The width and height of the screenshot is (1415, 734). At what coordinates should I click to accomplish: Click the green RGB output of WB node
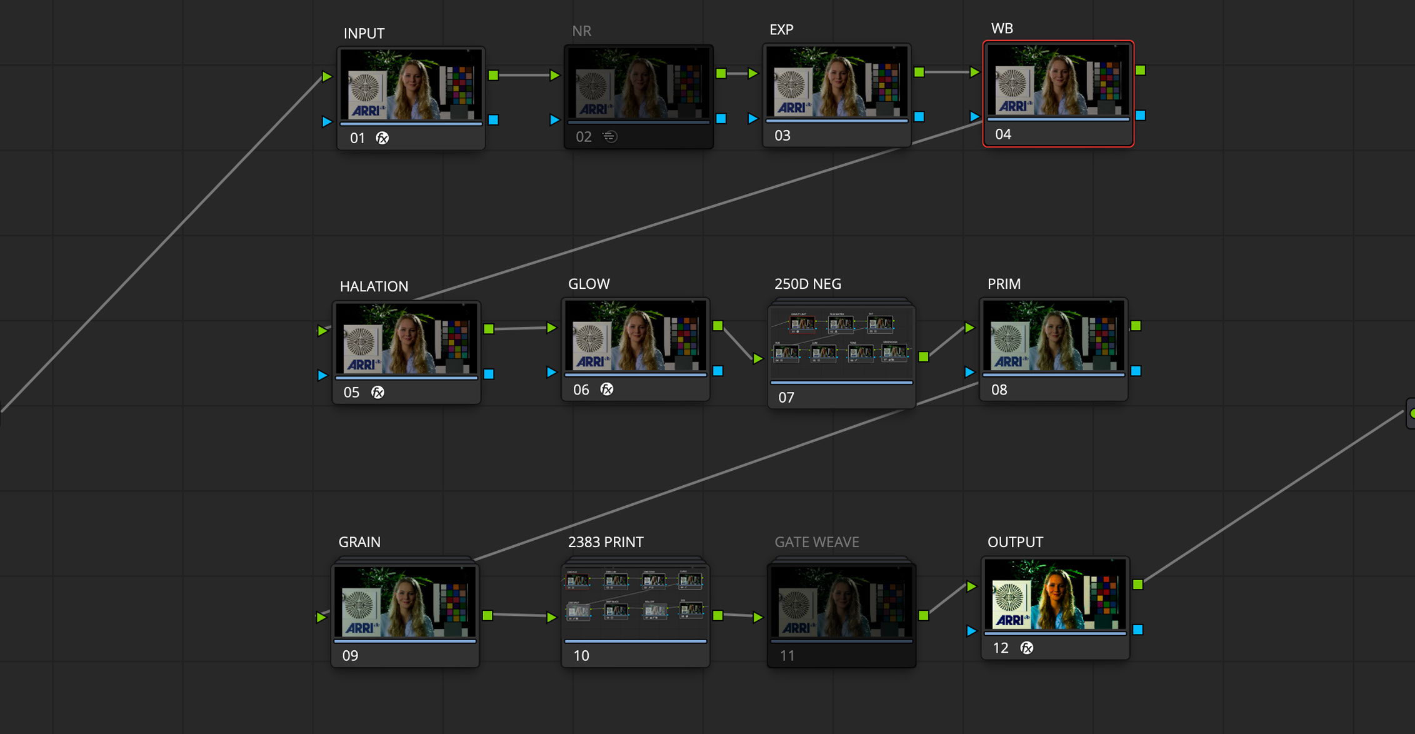(x=1141, y=71)
